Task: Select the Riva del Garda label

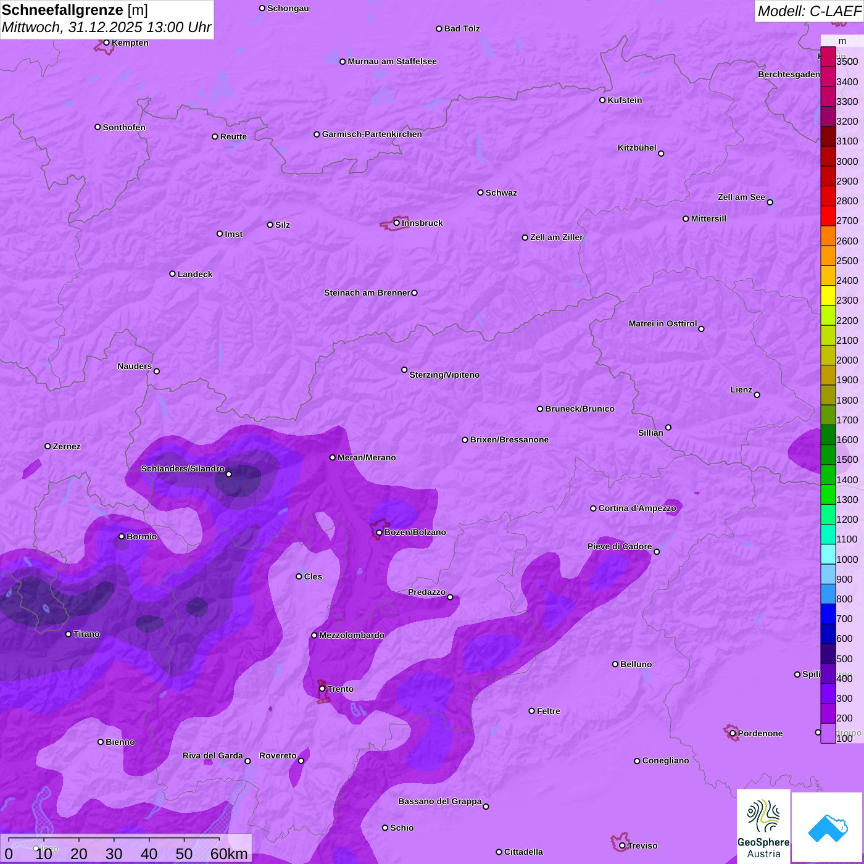Action: (x=213, y=755)
